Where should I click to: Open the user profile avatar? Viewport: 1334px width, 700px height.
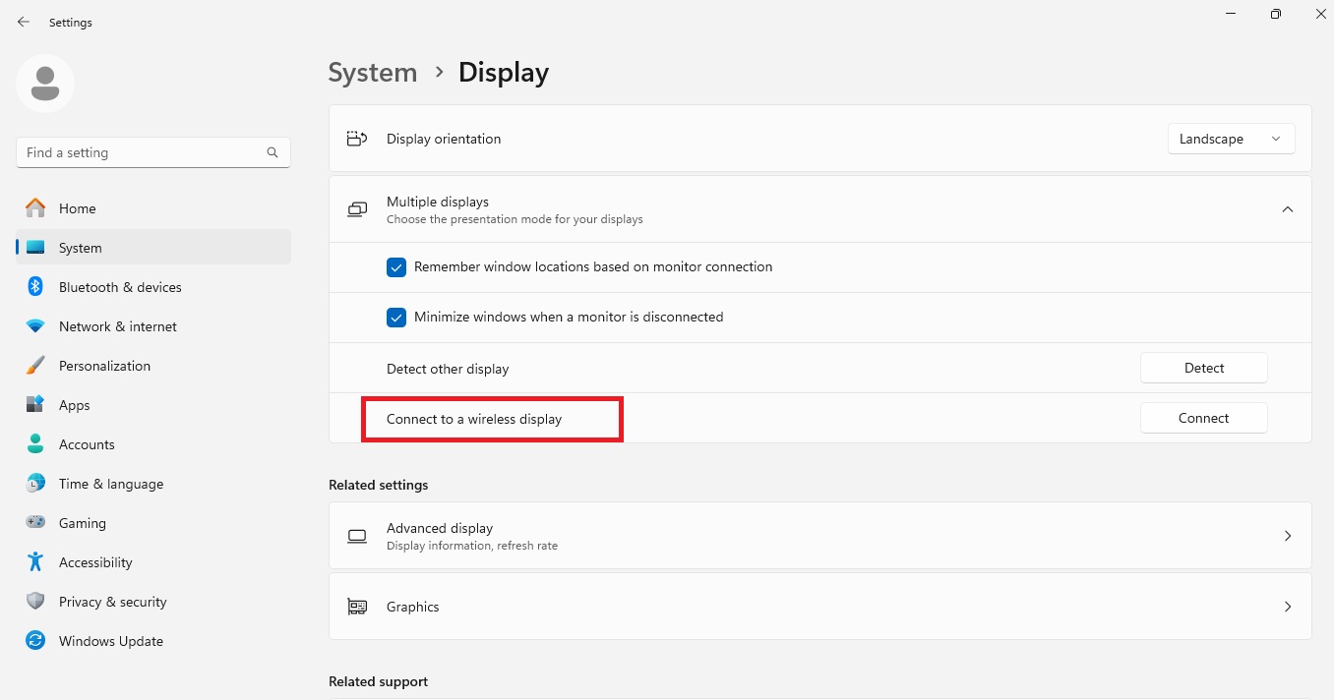pos(45,84)
